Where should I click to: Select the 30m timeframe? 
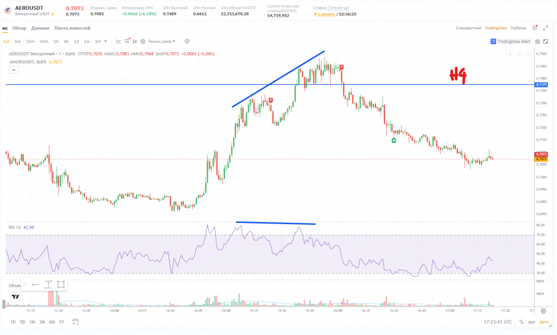[x=44, y=41]
